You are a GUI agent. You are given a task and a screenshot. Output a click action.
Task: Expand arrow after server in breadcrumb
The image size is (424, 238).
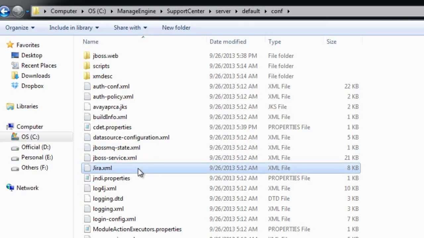point(237,11)
